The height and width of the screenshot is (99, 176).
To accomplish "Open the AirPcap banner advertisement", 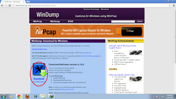I will 87,31.
